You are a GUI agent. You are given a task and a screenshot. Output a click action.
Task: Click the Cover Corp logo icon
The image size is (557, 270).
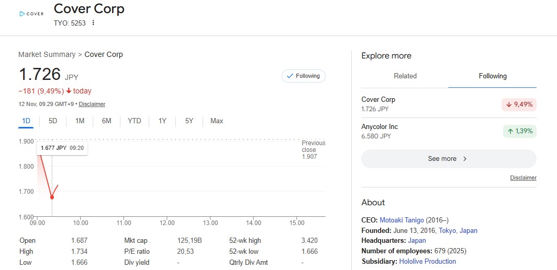tap(31, 14)
